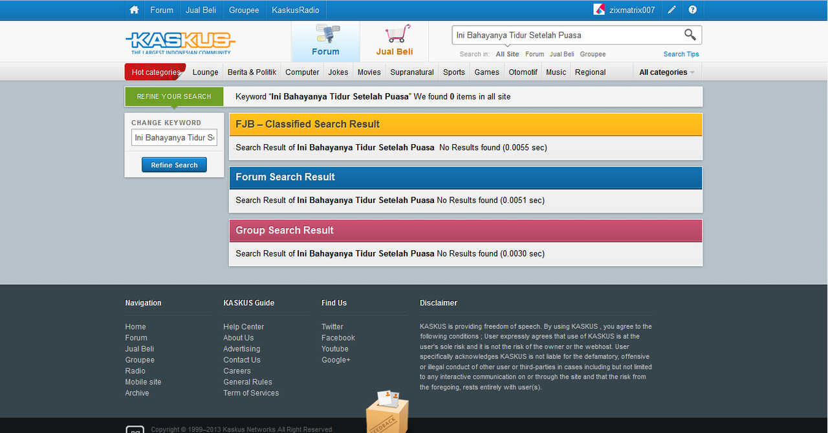
Task: Open the Otomotif category
Action: 523,72
